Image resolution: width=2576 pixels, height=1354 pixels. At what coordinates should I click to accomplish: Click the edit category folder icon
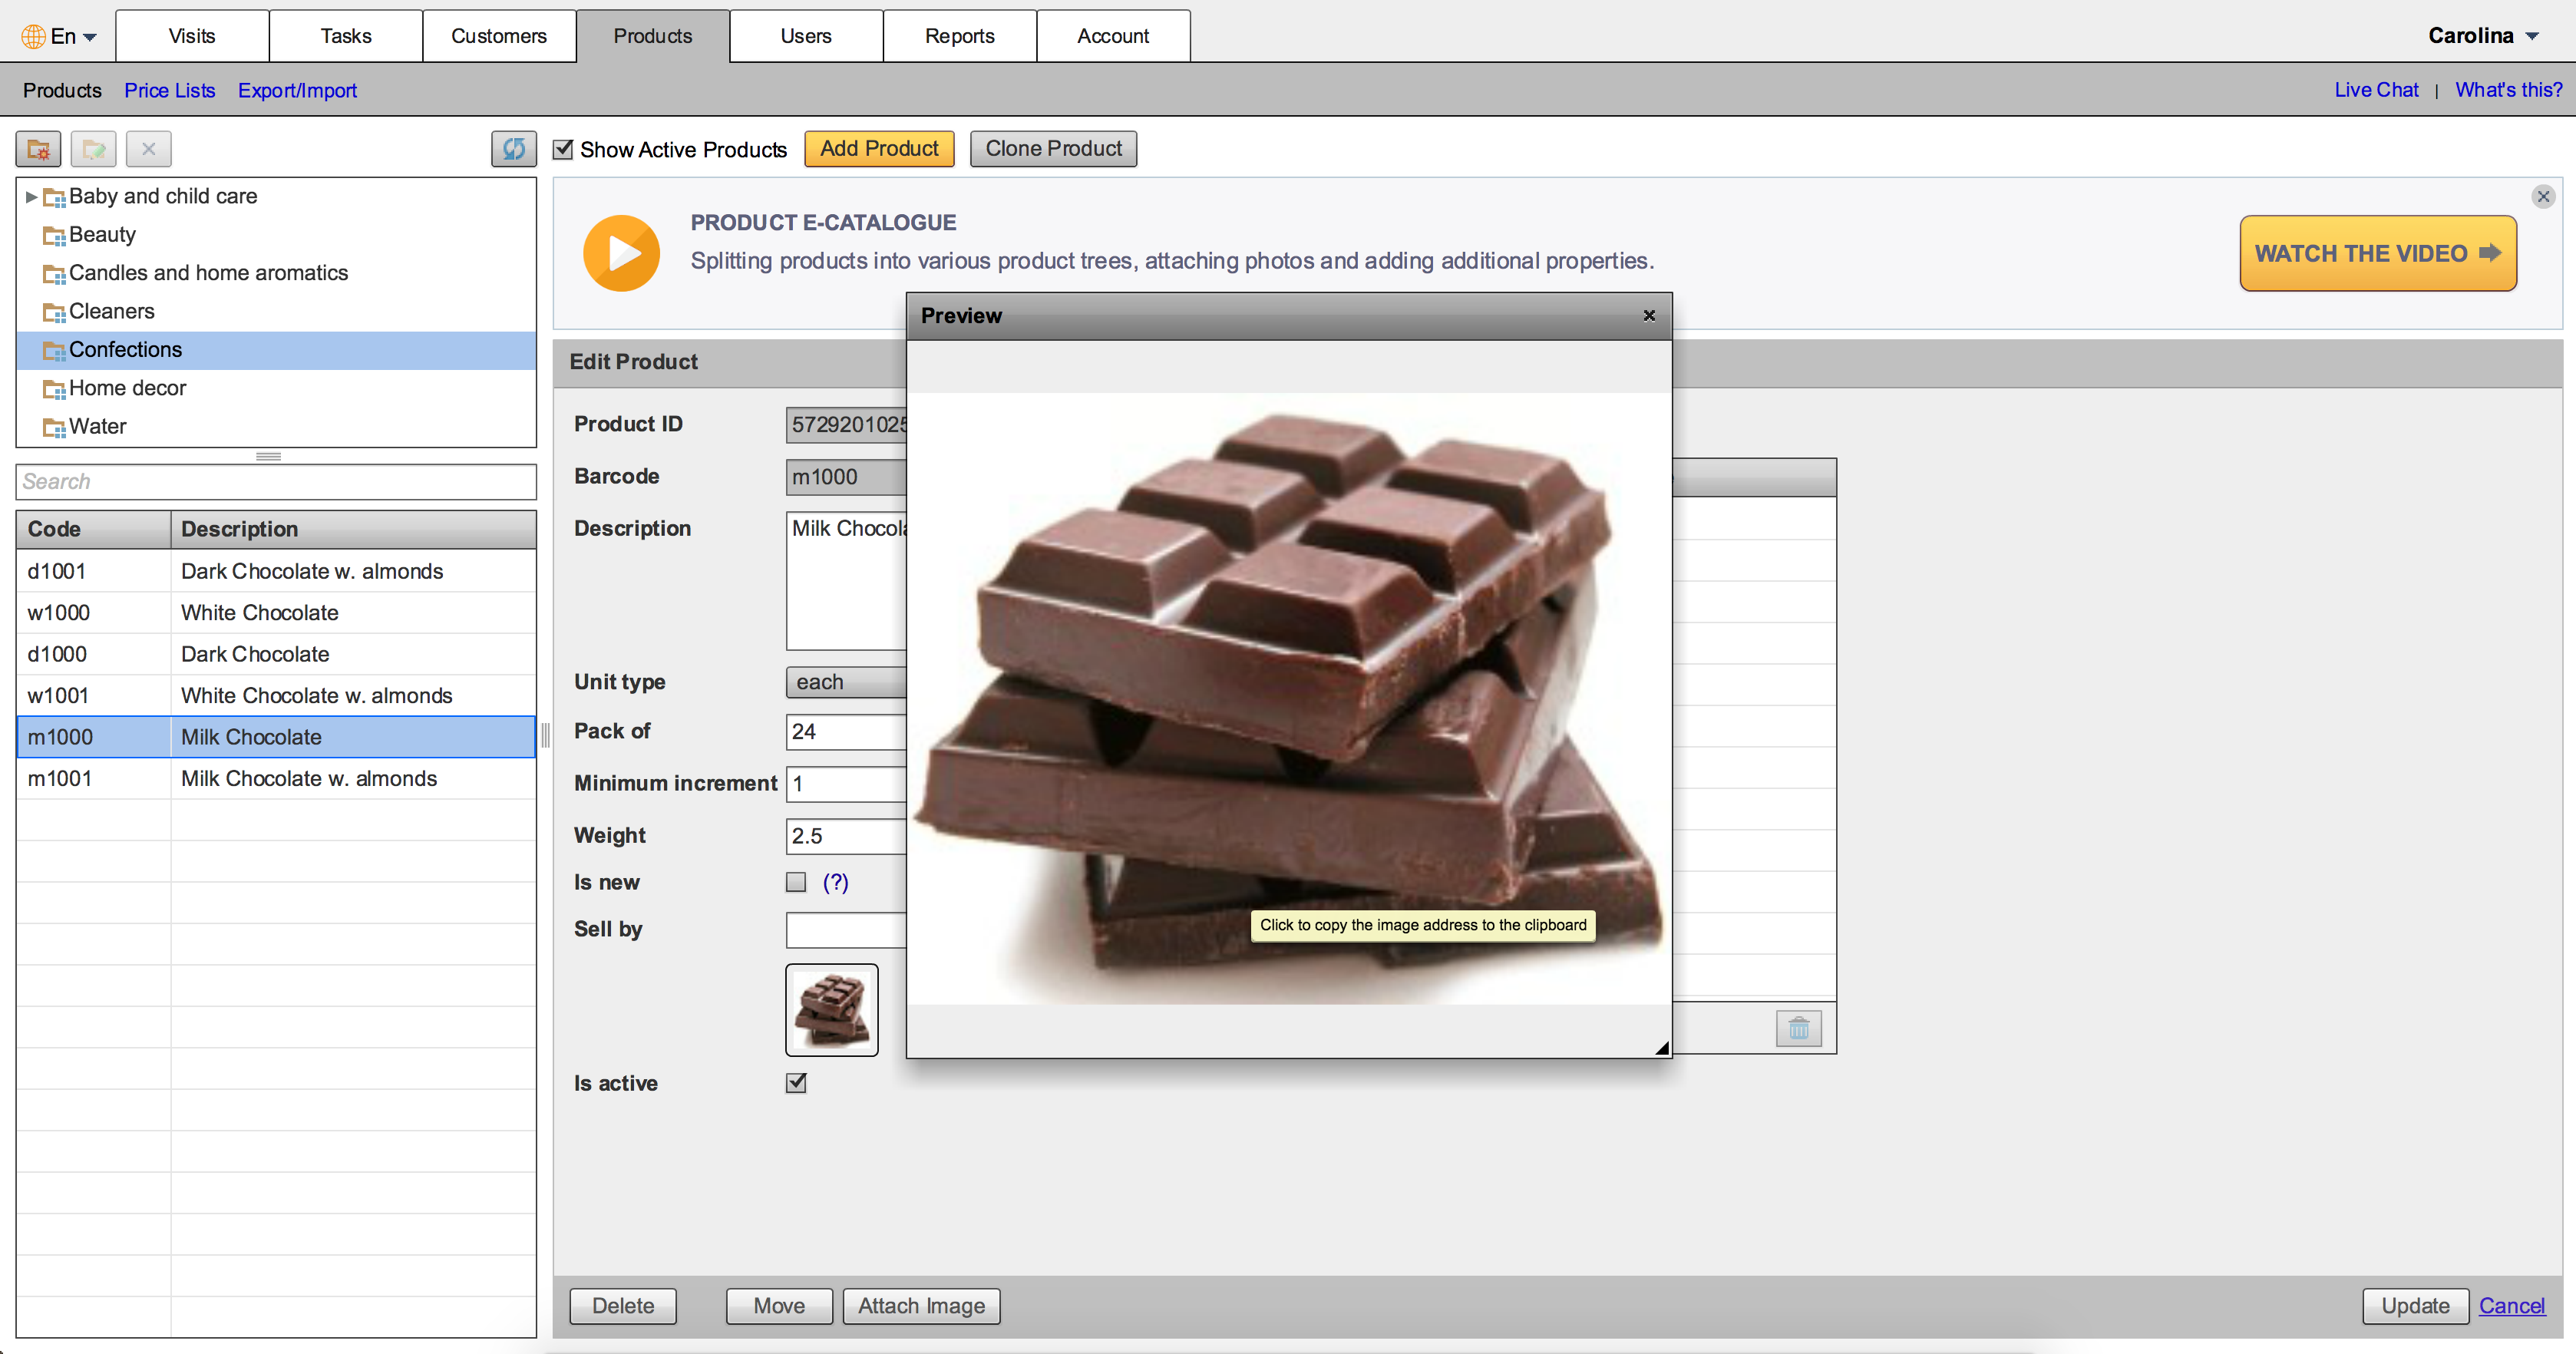click(x=94, y=149)
